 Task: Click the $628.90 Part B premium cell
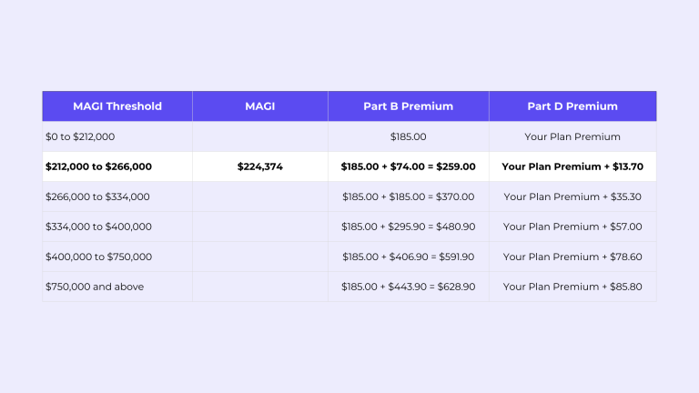(x=409, y=287)
